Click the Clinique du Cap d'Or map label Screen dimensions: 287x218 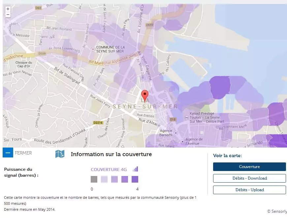pos(23,65)
